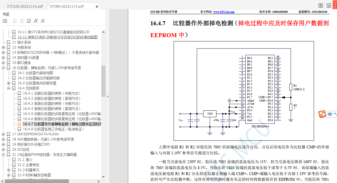Collapse bookmark 16.4 范例程序

(9, 89)
